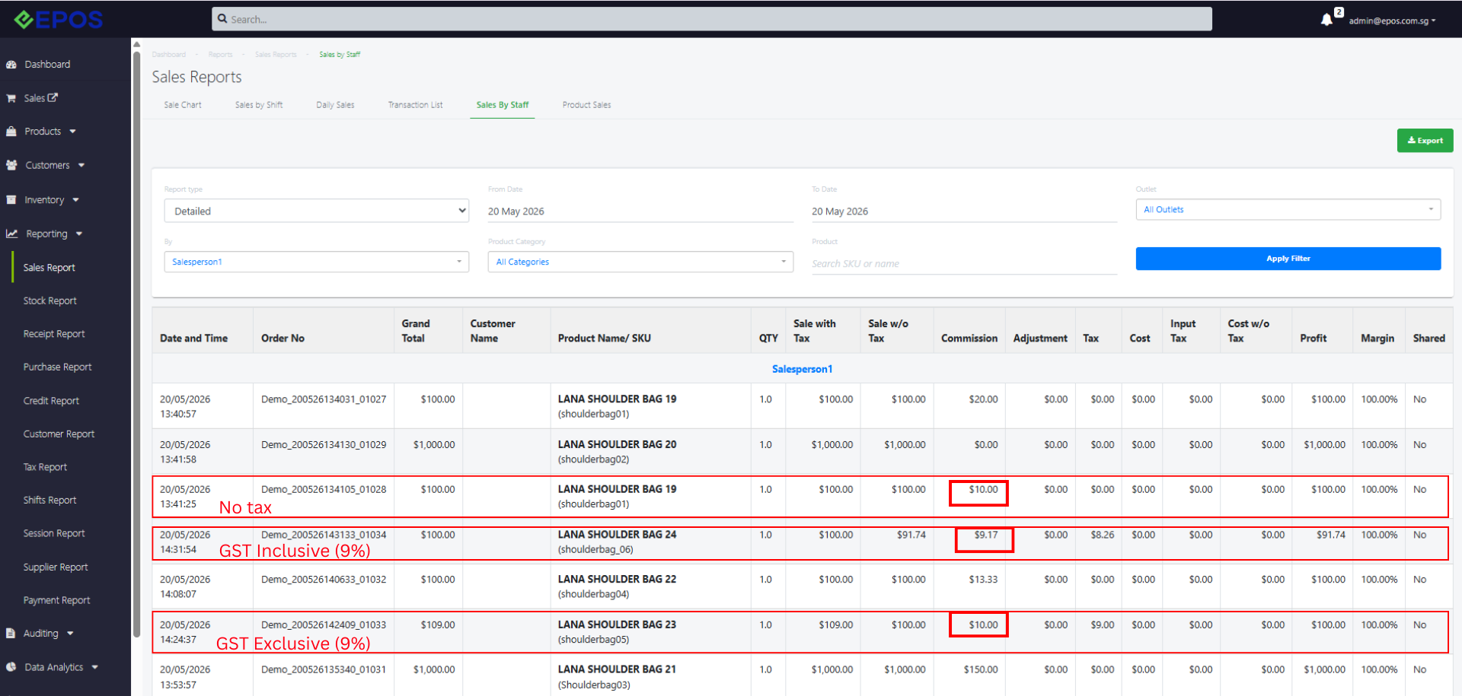The height and width of the screenshot is (696, 1462).
Task: Open the All Categories dropdown
Action: (x=640, y=262)
